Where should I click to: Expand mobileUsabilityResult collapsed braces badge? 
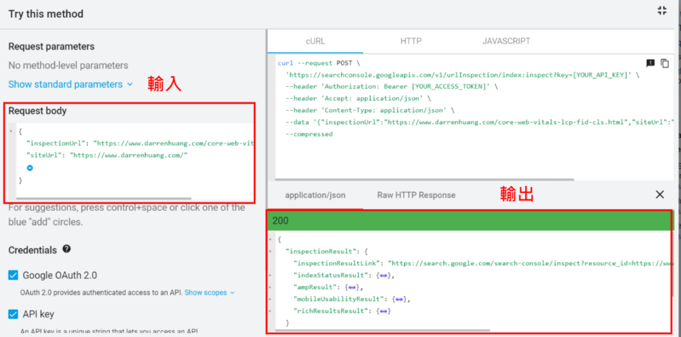(x=400, y=299)
